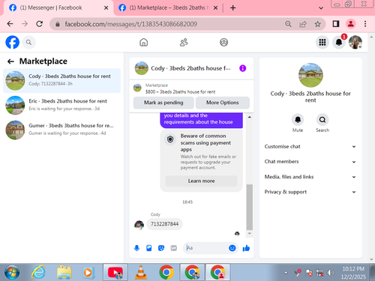Screen dimensions: 375x281
Task: Open Windows Explorer folder in taskbar
Action: (64, 272)
